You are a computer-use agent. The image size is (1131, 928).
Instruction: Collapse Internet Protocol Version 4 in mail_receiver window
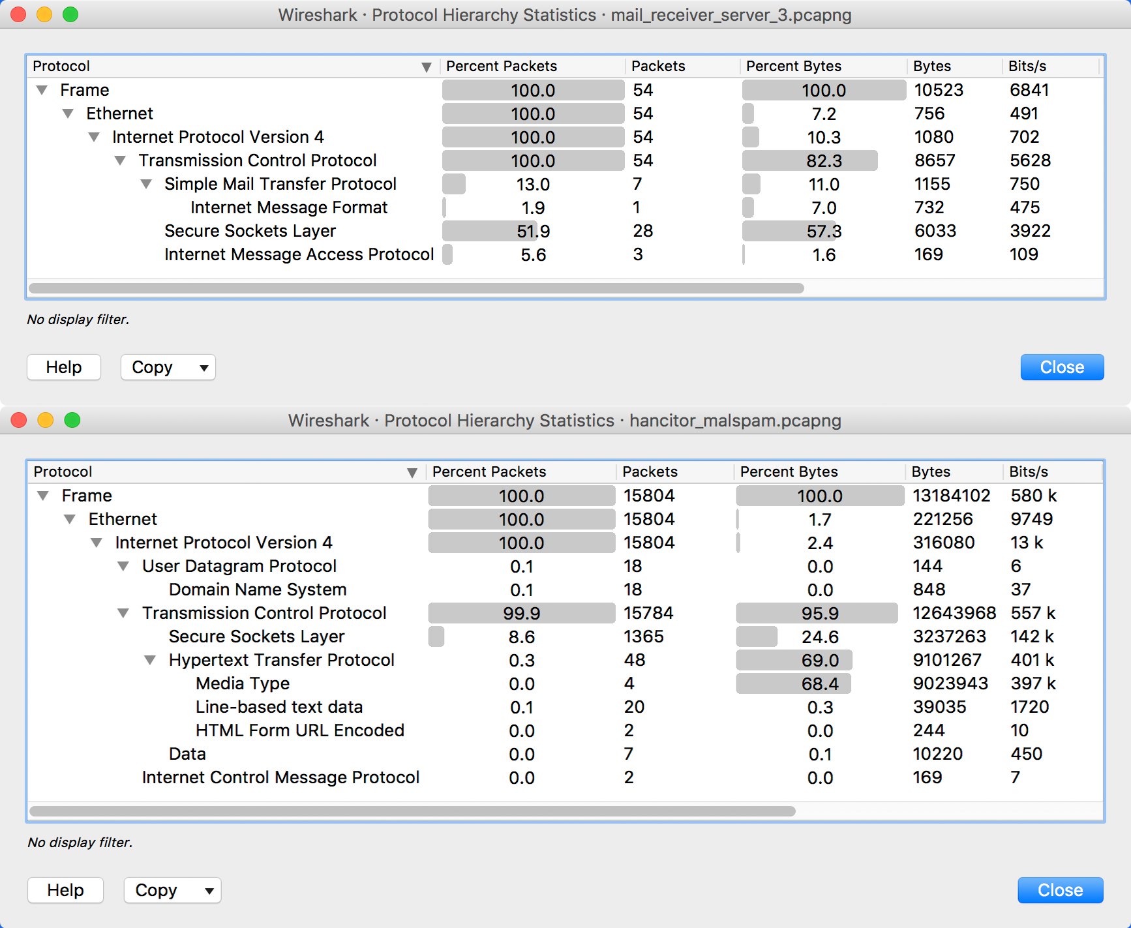point(94,137)
